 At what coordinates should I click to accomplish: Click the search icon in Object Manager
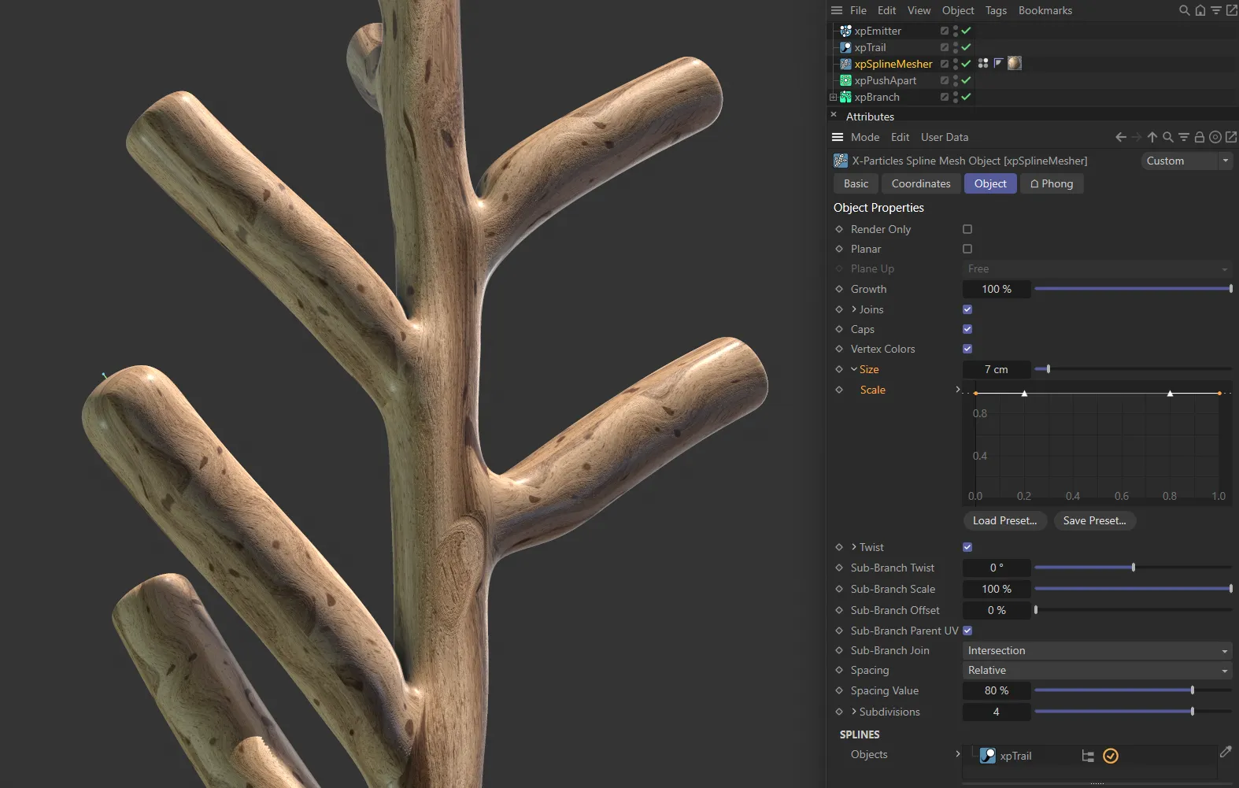(1184, 10)
